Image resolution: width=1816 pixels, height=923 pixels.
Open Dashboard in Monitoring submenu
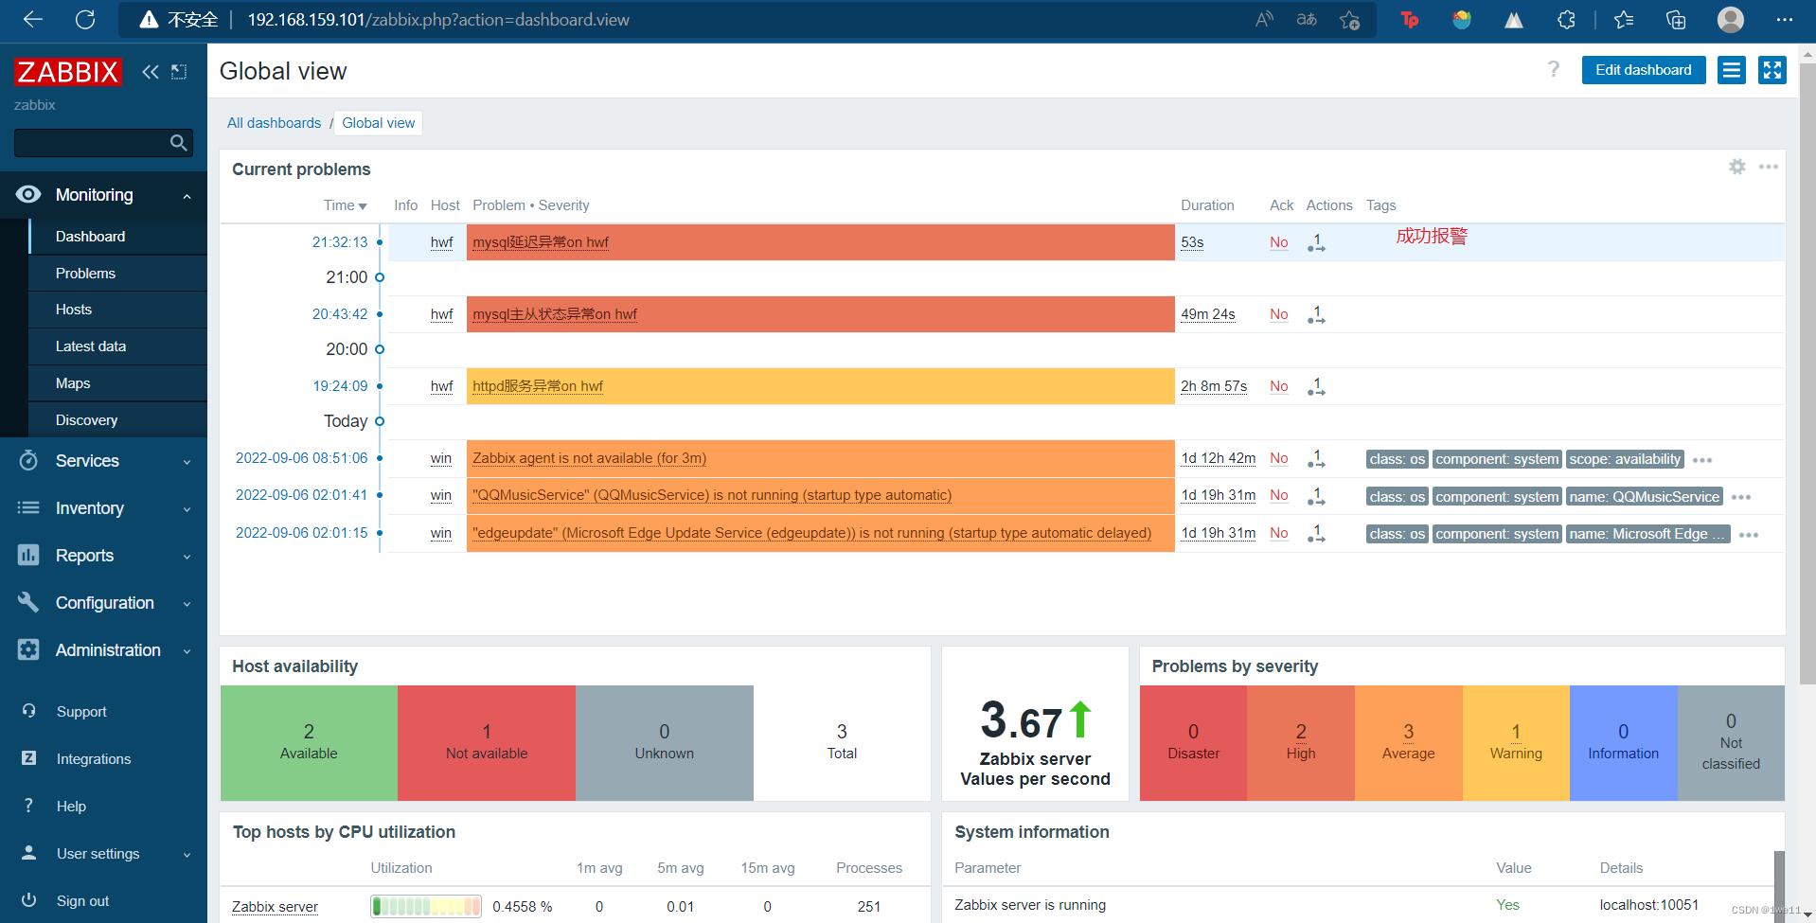(118, 237)
